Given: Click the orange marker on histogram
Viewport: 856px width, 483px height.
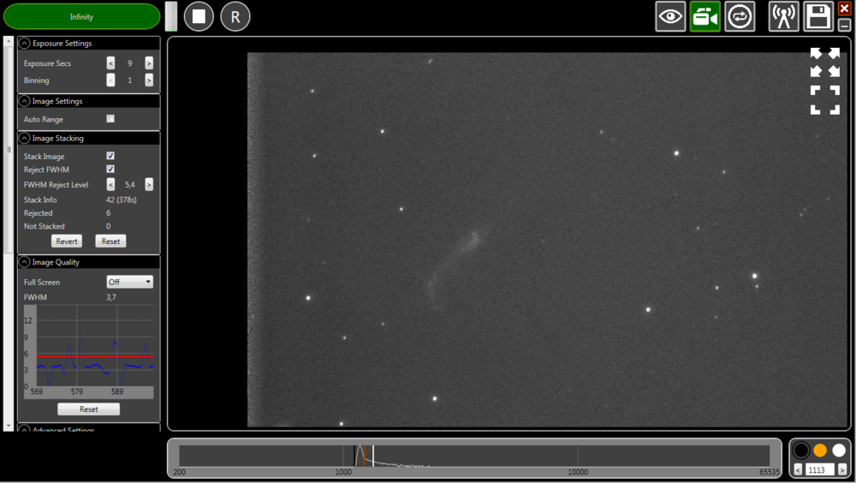Looking at the screenshot, I should (364, 456).
